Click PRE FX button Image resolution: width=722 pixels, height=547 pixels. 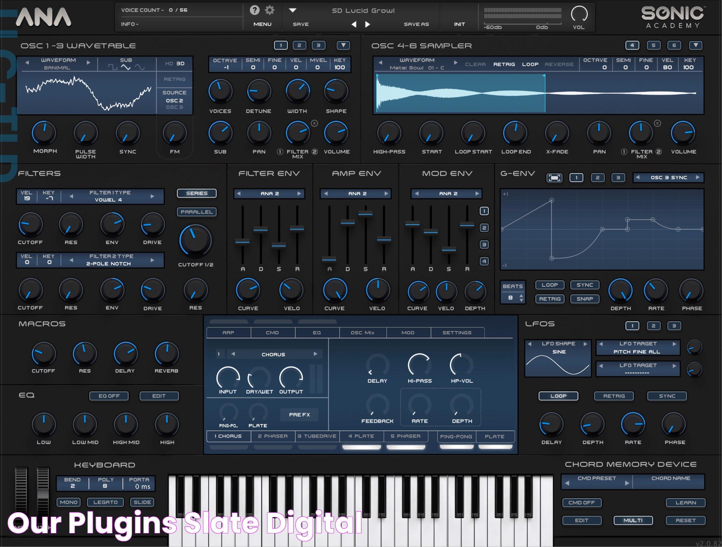299,415
